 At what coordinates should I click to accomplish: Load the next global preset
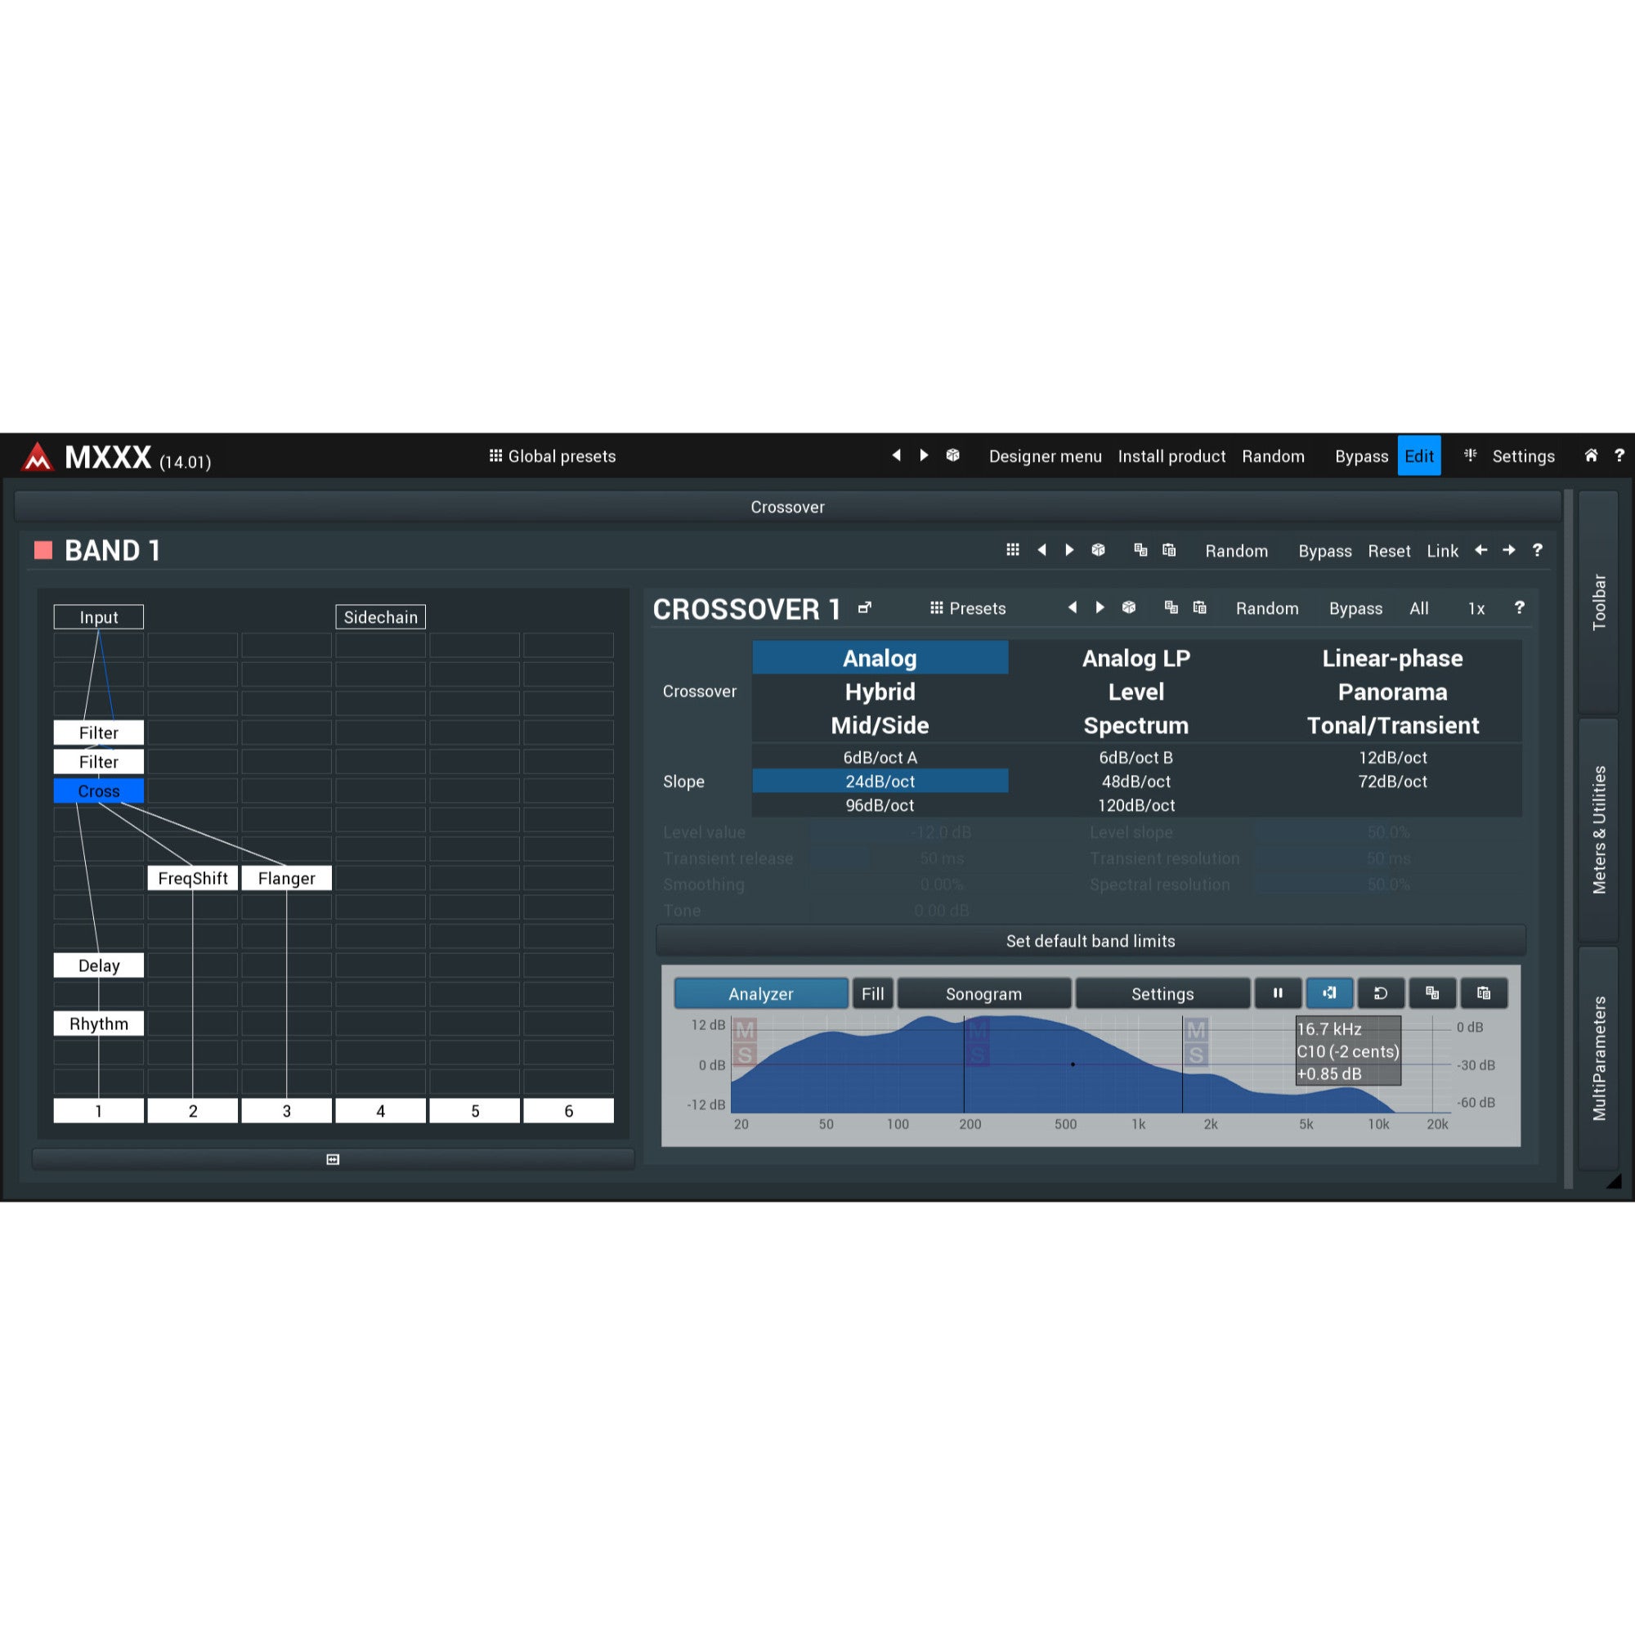(924, 455)
